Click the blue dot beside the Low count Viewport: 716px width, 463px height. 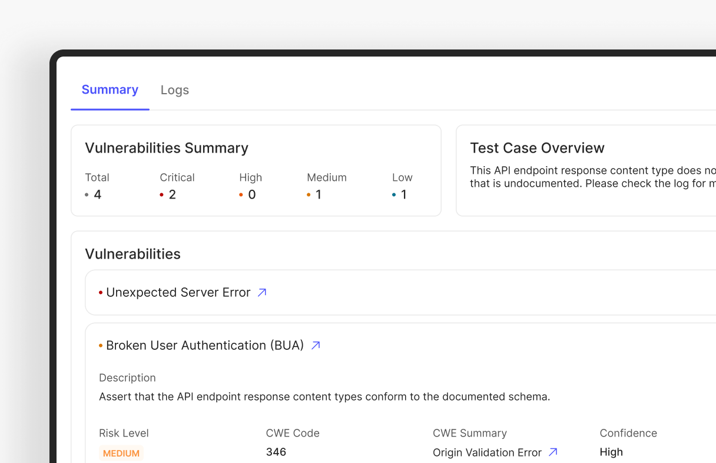coord(394,195)
